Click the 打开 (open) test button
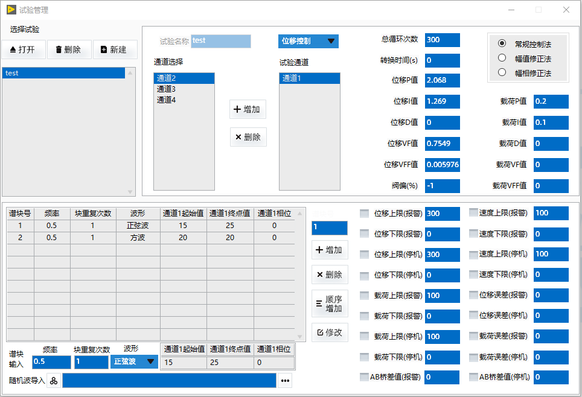582x397 pixels. point(24,49)
